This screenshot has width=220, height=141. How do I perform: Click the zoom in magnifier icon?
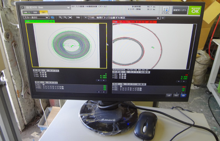[61, 18]
